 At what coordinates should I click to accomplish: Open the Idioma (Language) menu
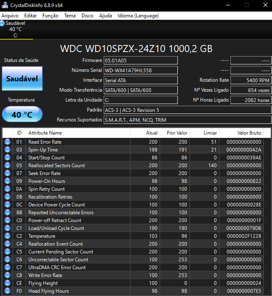pyautogui.click(x=138, y=16)
